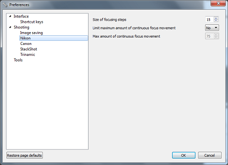
Task: Open the Trinamic preferences page
Action: 28,55
